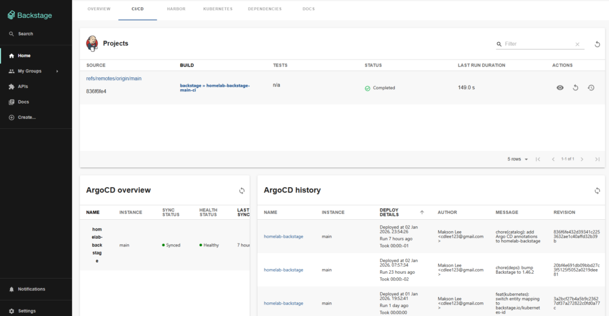The width and height of the screenshot is (609, 316).
Task: Open Search in the left sidebar
Action: (x=25, y=34)
